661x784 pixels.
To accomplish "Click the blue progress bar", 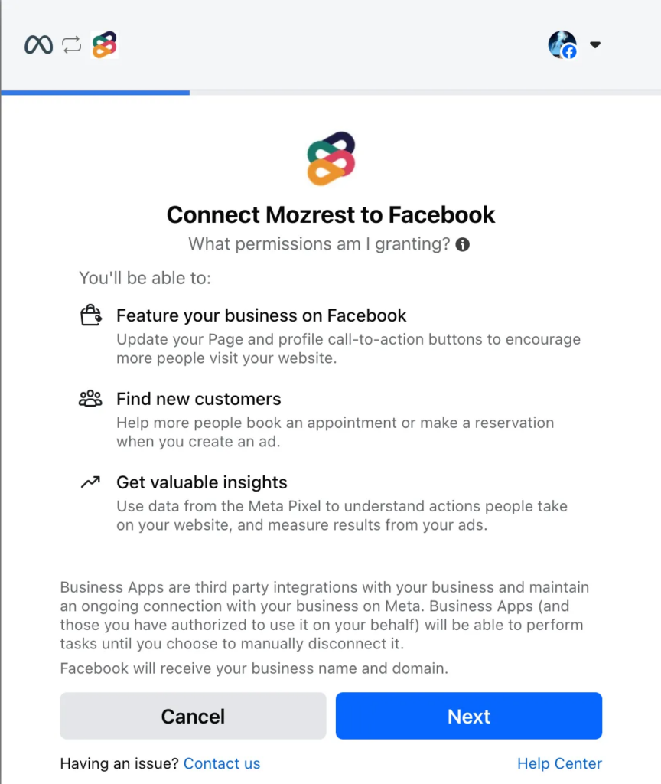I will click(96, 93).
